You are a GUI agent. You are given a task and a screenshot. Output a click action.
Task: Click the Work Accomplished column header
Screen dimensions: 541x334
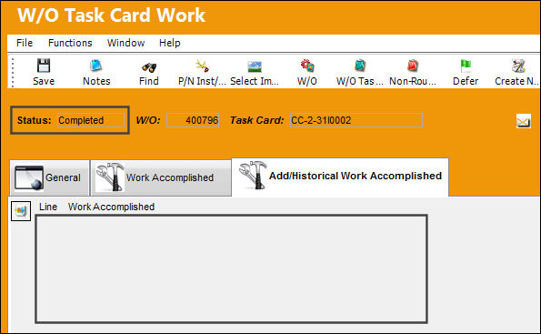pyautogui.click(x=111, y=207)
